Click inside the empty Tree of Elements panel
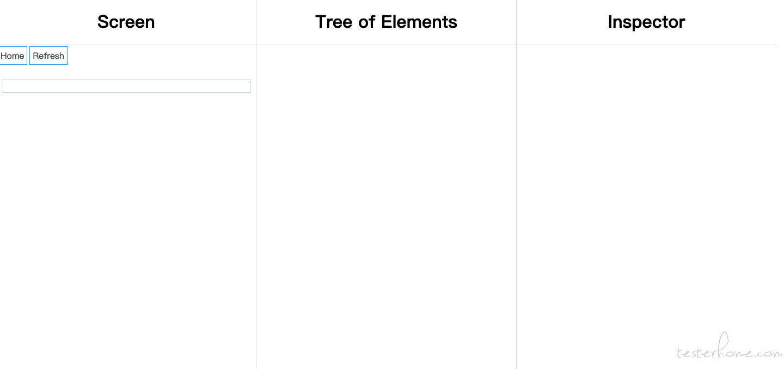The image size is (784, 369). (386, 207)
